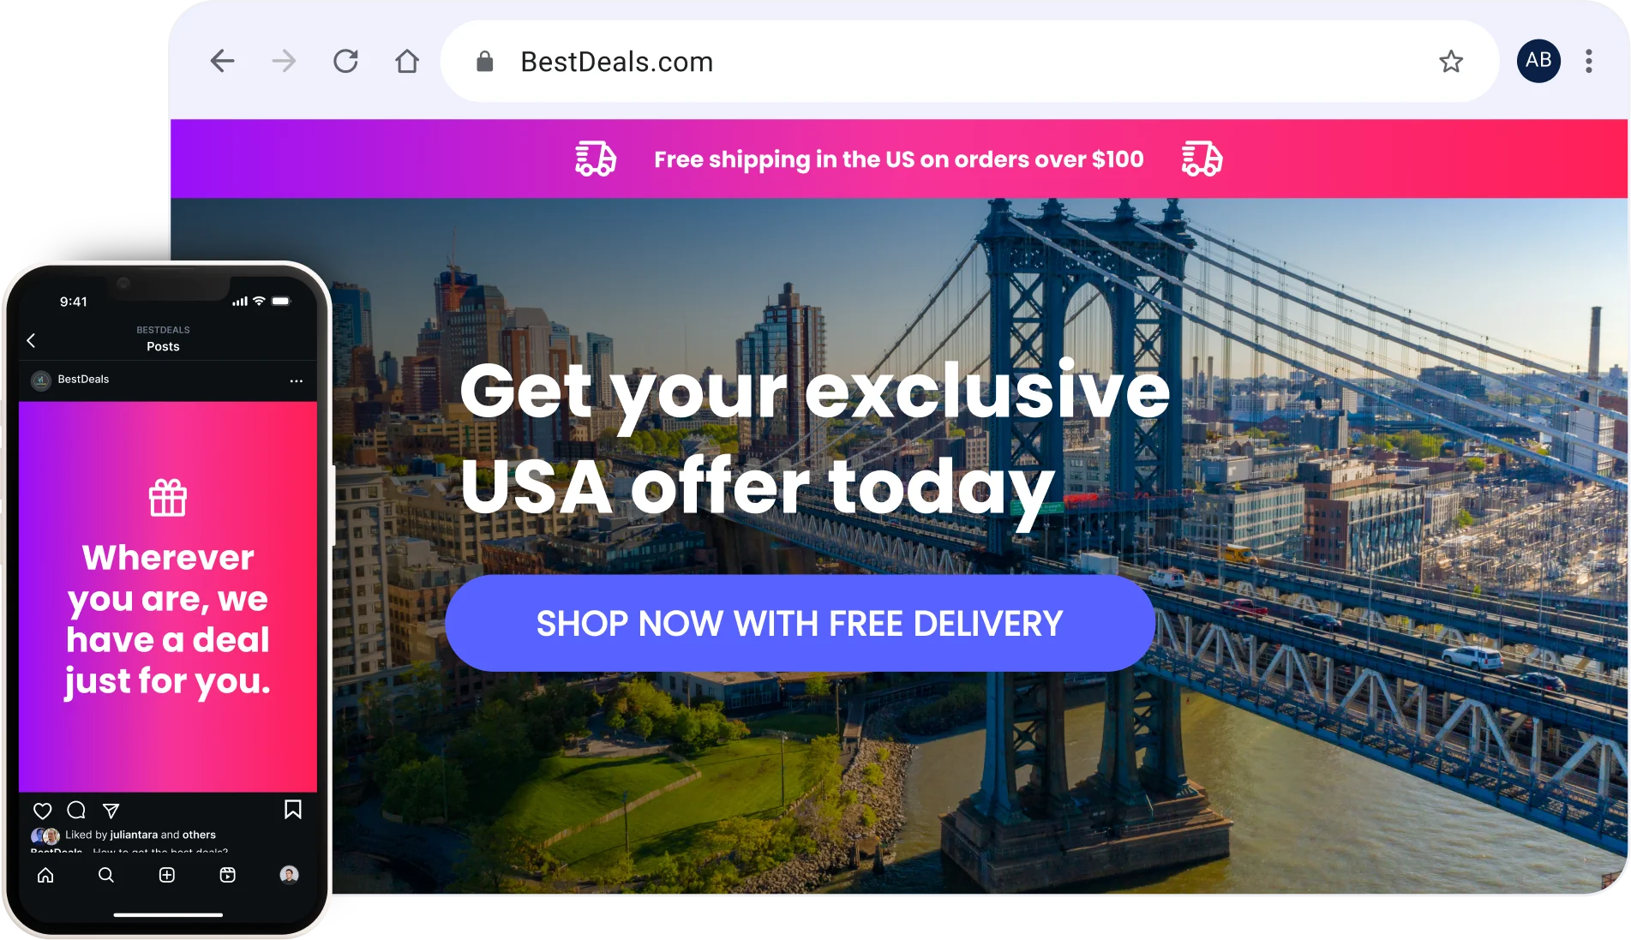Click Shop Now With Free Delivery button
Image resolution: width=1631 pixels, height=940 pixels.
800,623
